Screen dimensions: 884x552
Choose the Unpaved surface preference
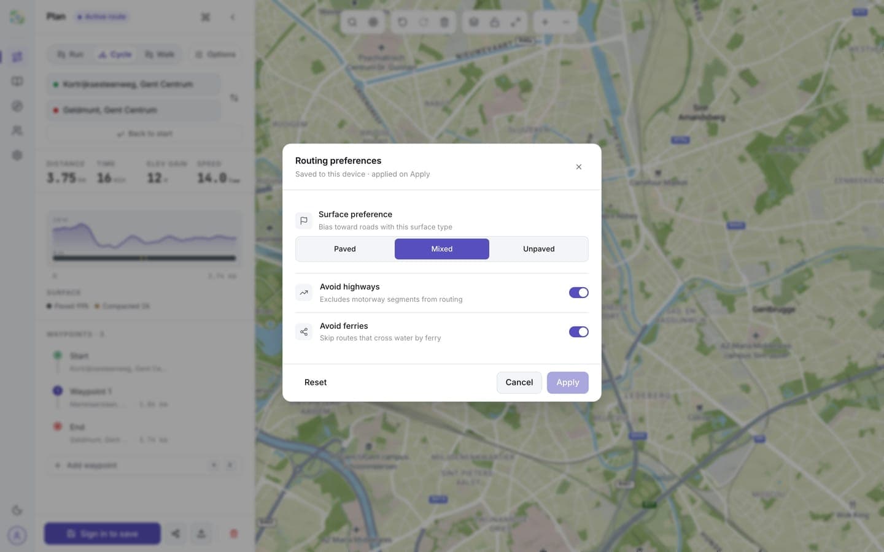pyautogui.click(x=539, y=249)
